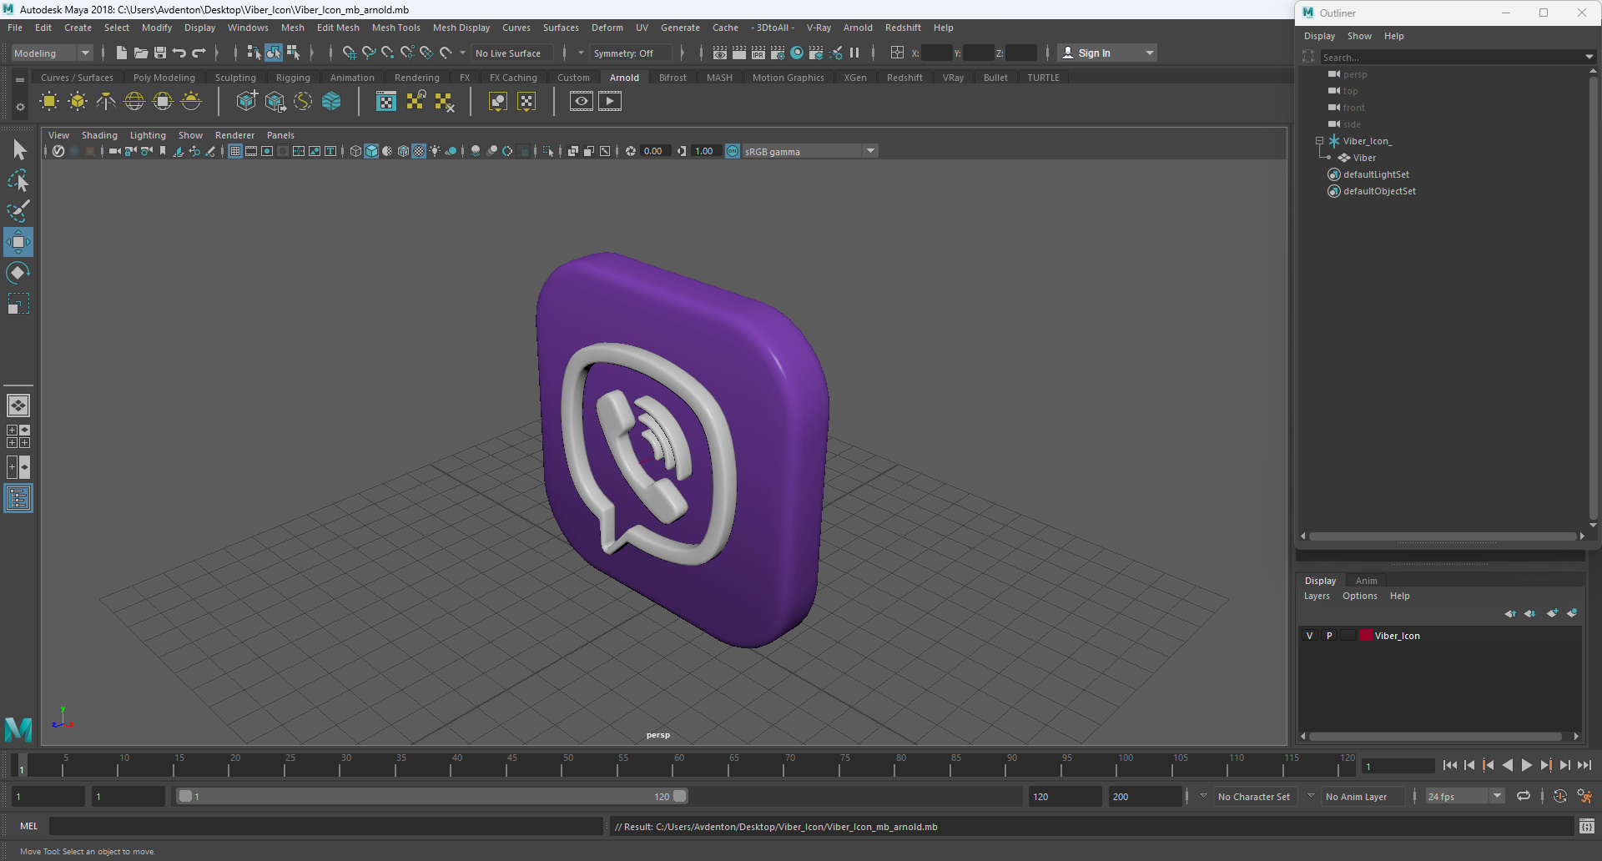
Task: Switch to Anim tab in layer editor
Action: tap(1366, 581)
